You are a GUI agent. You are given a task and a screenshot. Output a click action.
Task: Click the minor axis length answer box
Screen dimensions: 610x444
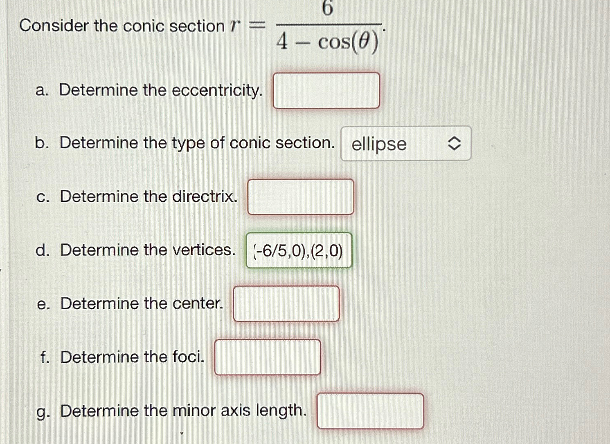(x=371, y=410)
